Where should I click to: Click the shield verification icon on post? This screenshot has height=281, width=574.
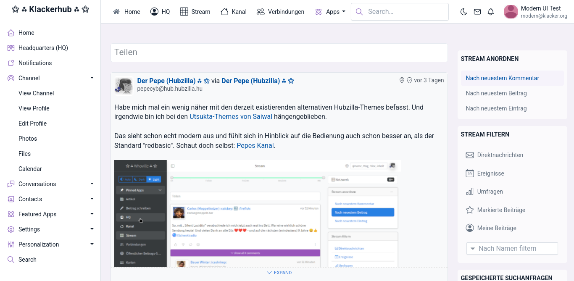[409, 80]
